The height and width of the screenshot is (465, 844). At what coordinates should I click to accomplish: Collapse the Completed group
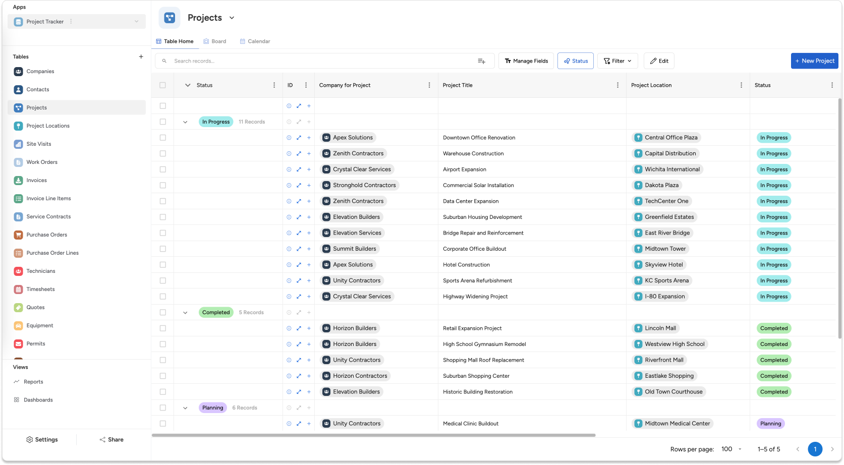[185, 313]
